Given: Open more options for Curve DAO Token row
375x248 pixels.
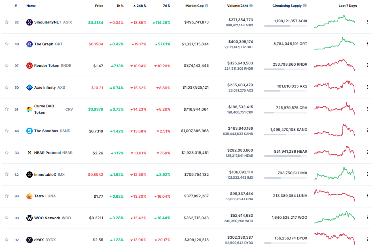Looking at the screenshot, I should (367, 109).
